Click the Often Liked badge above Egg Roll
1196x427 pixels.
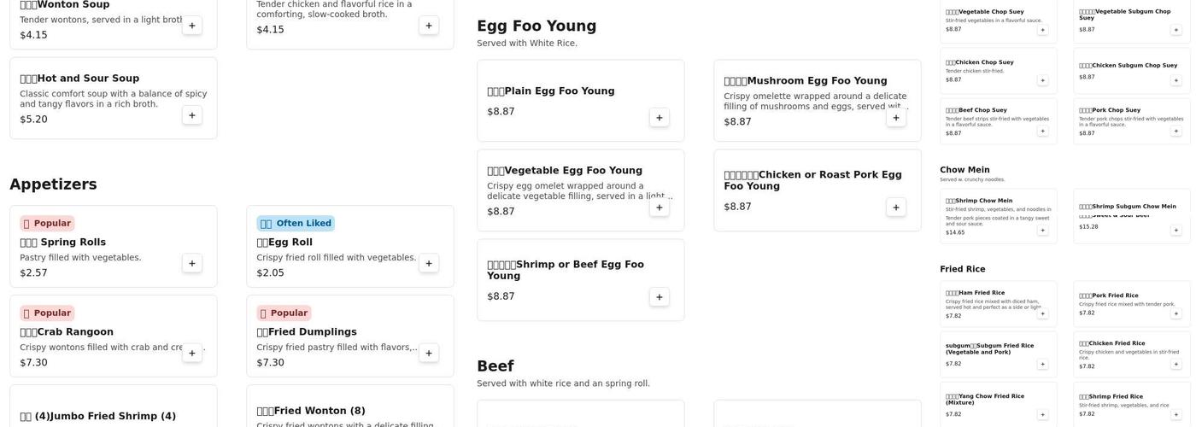click(296, 224)
